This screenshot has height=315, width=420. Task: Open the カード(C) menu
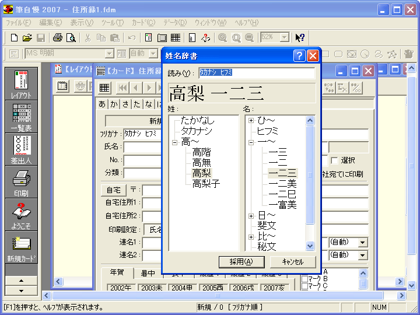143,23
